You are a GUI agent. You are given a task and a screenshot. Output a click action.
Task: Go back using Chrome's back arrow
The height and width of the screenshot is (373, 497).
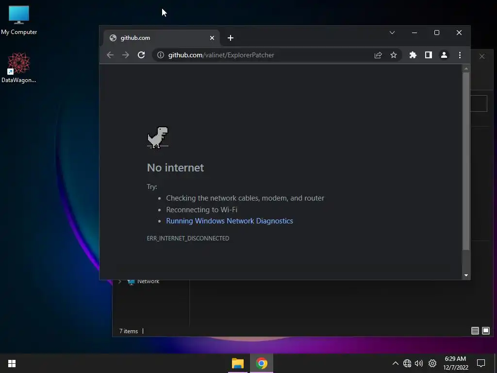(110, 55)
